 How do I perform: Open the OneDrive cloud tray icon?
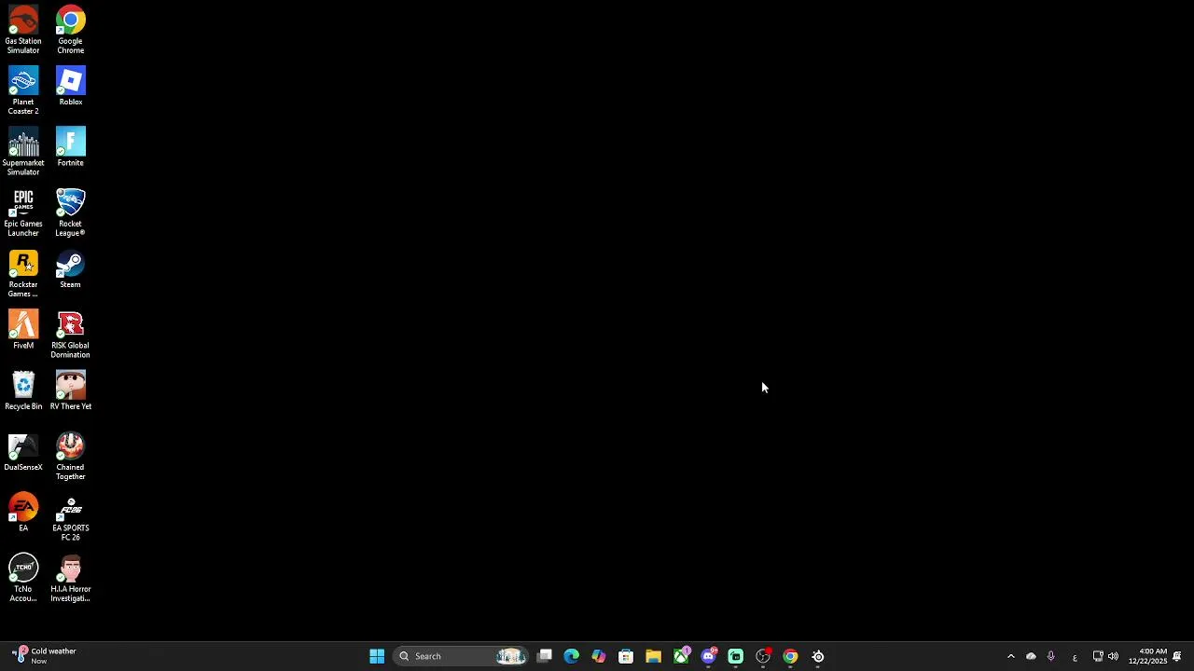click(x=1031, y=656)
